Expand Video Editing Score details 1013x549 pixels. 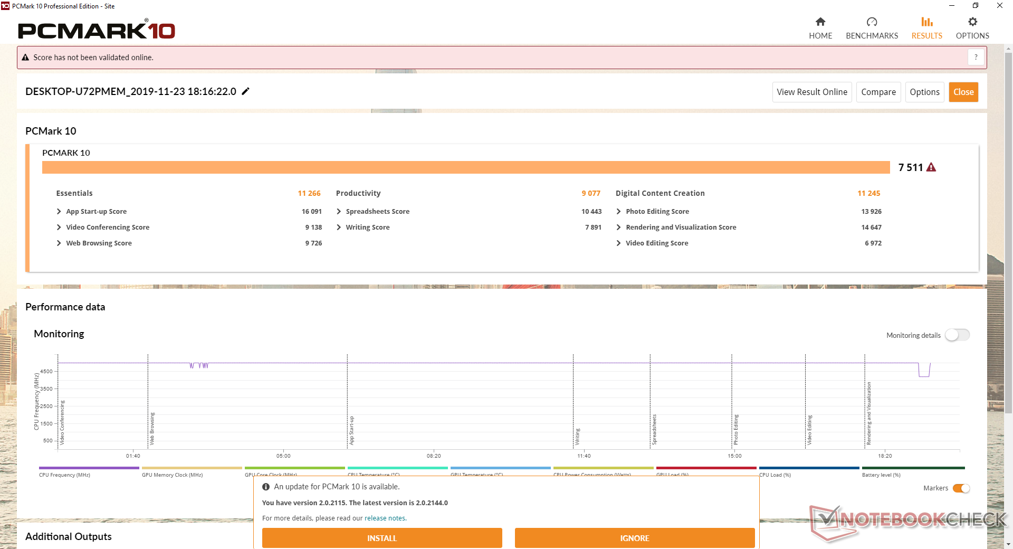(618, 243)
